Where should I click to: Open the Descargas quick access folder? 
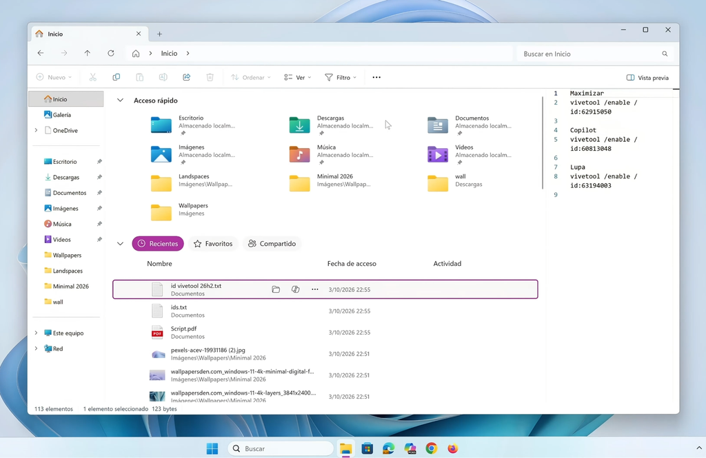tap(332, 125)
